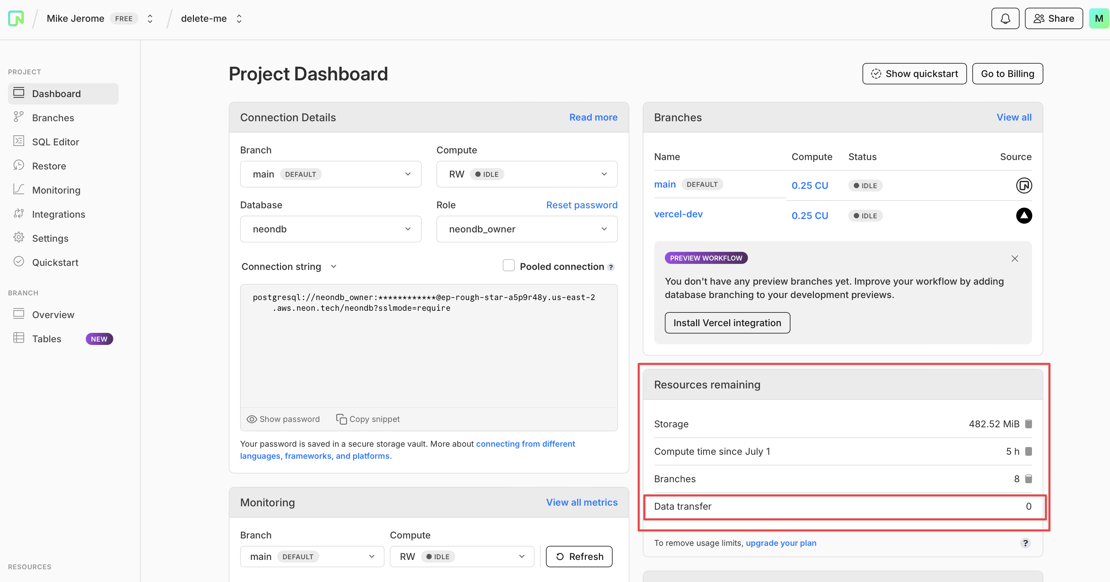Go to SQL Editor in sidebar
Viewport: 1110px width, 582px height.
pos(55,142)
